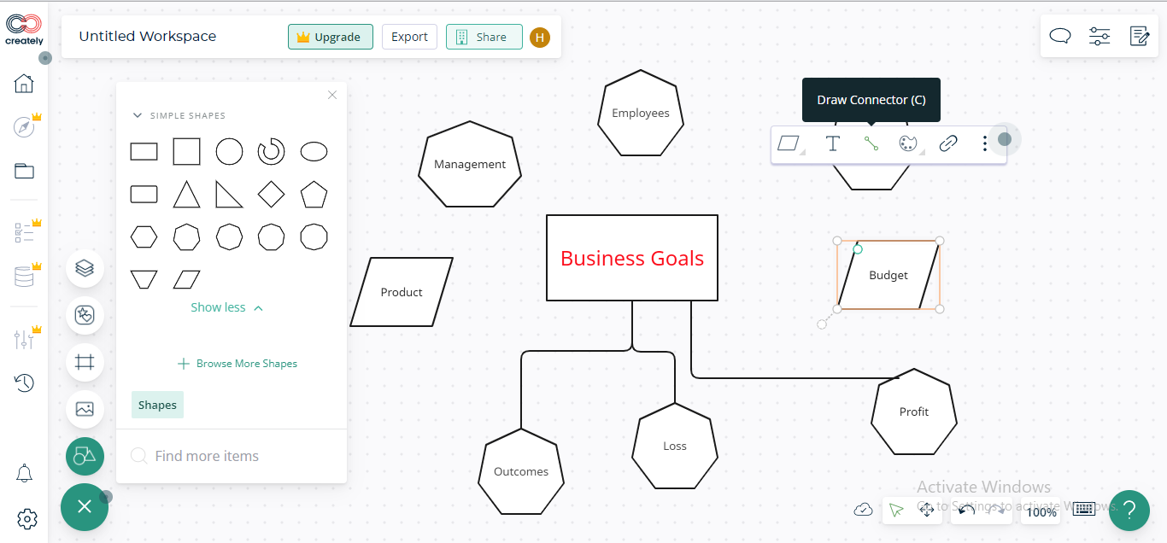Close the floating tool menu with X button

(85, 506)
